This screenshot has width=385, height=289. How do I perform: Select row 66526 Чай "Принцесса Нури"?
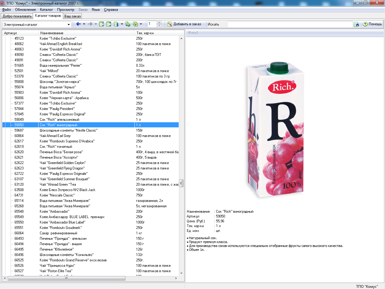[x=91, y=266]
